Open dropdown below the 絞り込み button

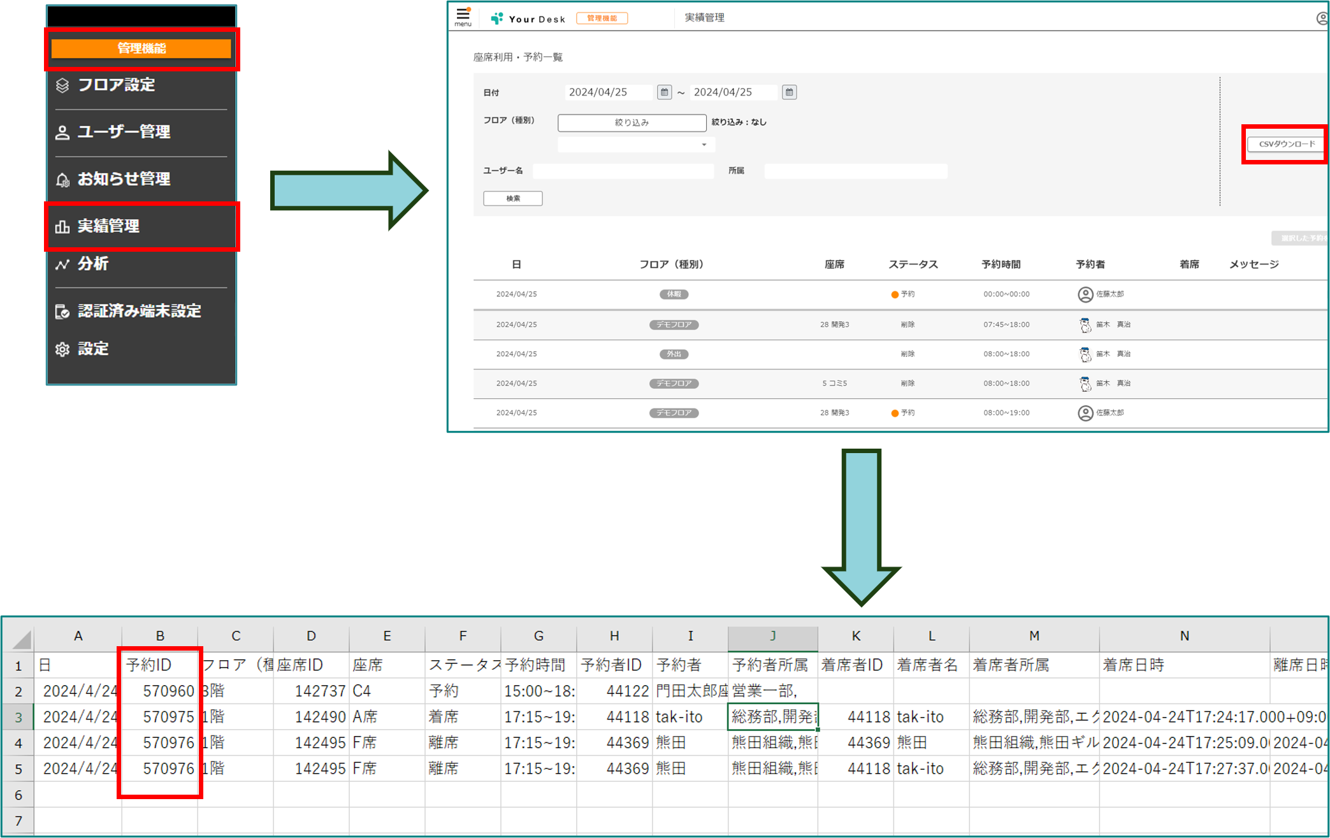(636, 145)
